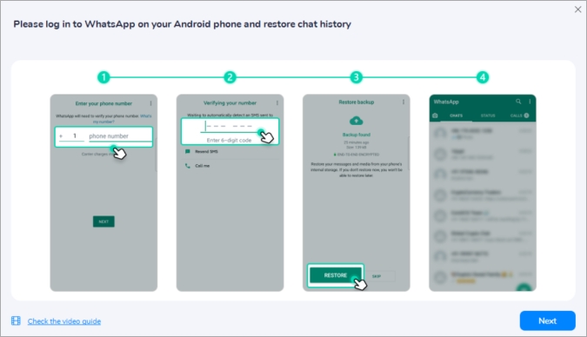Click the heading about restoring chat history
The height and width of the screenshot is (337, 587).
coord(183,24)
